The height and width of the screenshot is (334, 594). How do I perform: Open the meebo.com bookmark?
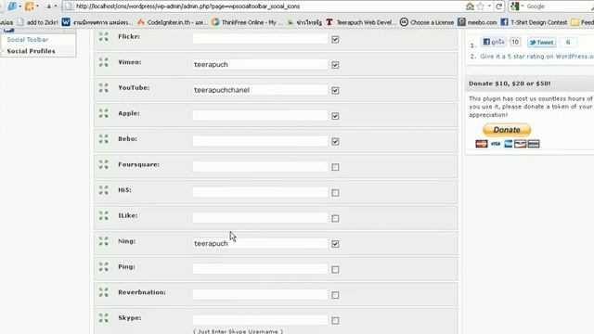tap(477, 22)
